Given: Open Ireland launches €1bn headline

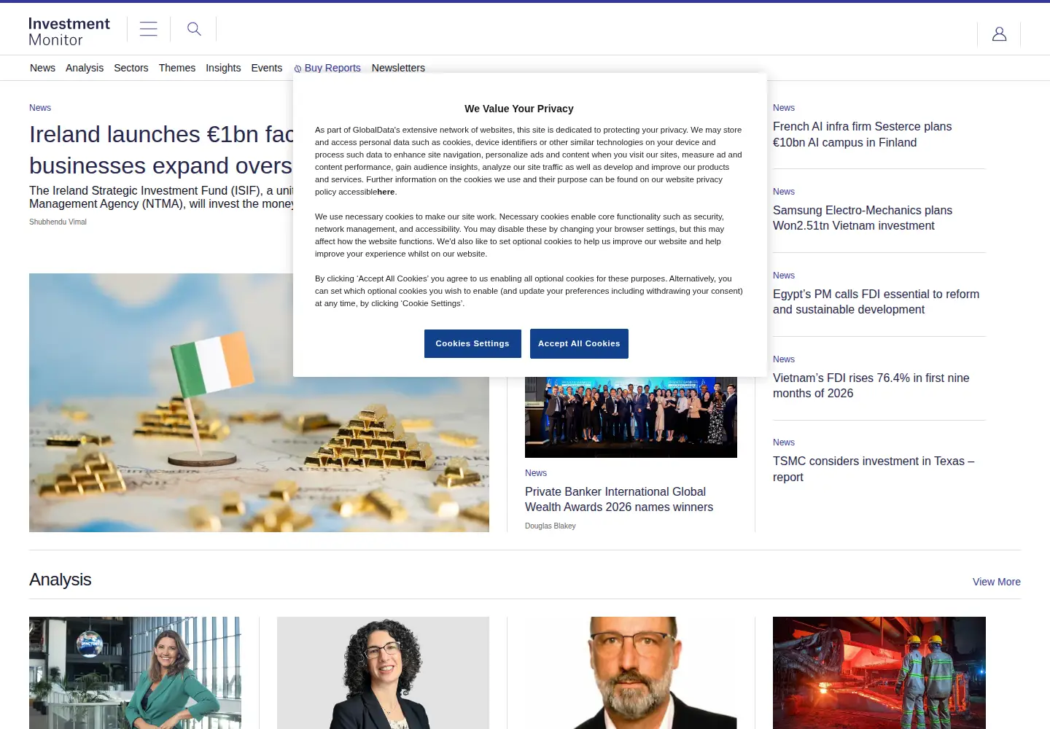Looking at the screenshot, I should click(161, 149).
